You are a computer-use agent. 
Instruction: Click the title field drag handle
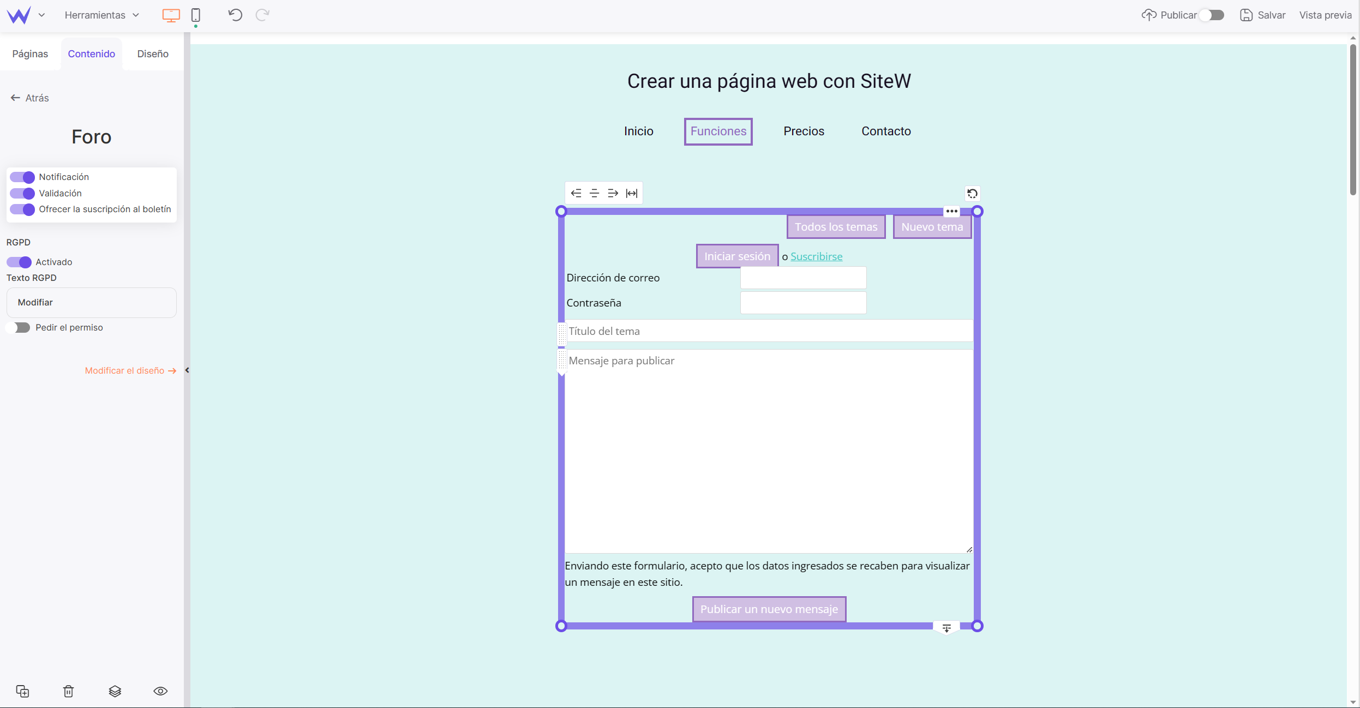point(561,334)
